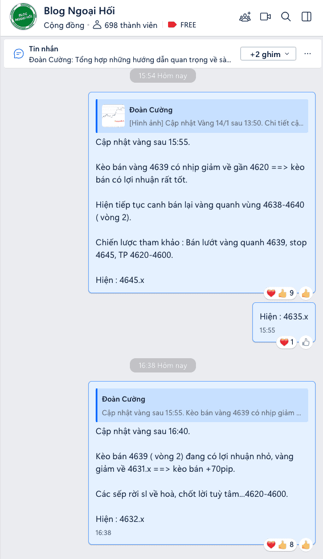Viewport: 323px width, 559px height.
Task: Click the pinned message chat icon
Action: [19, 54]
